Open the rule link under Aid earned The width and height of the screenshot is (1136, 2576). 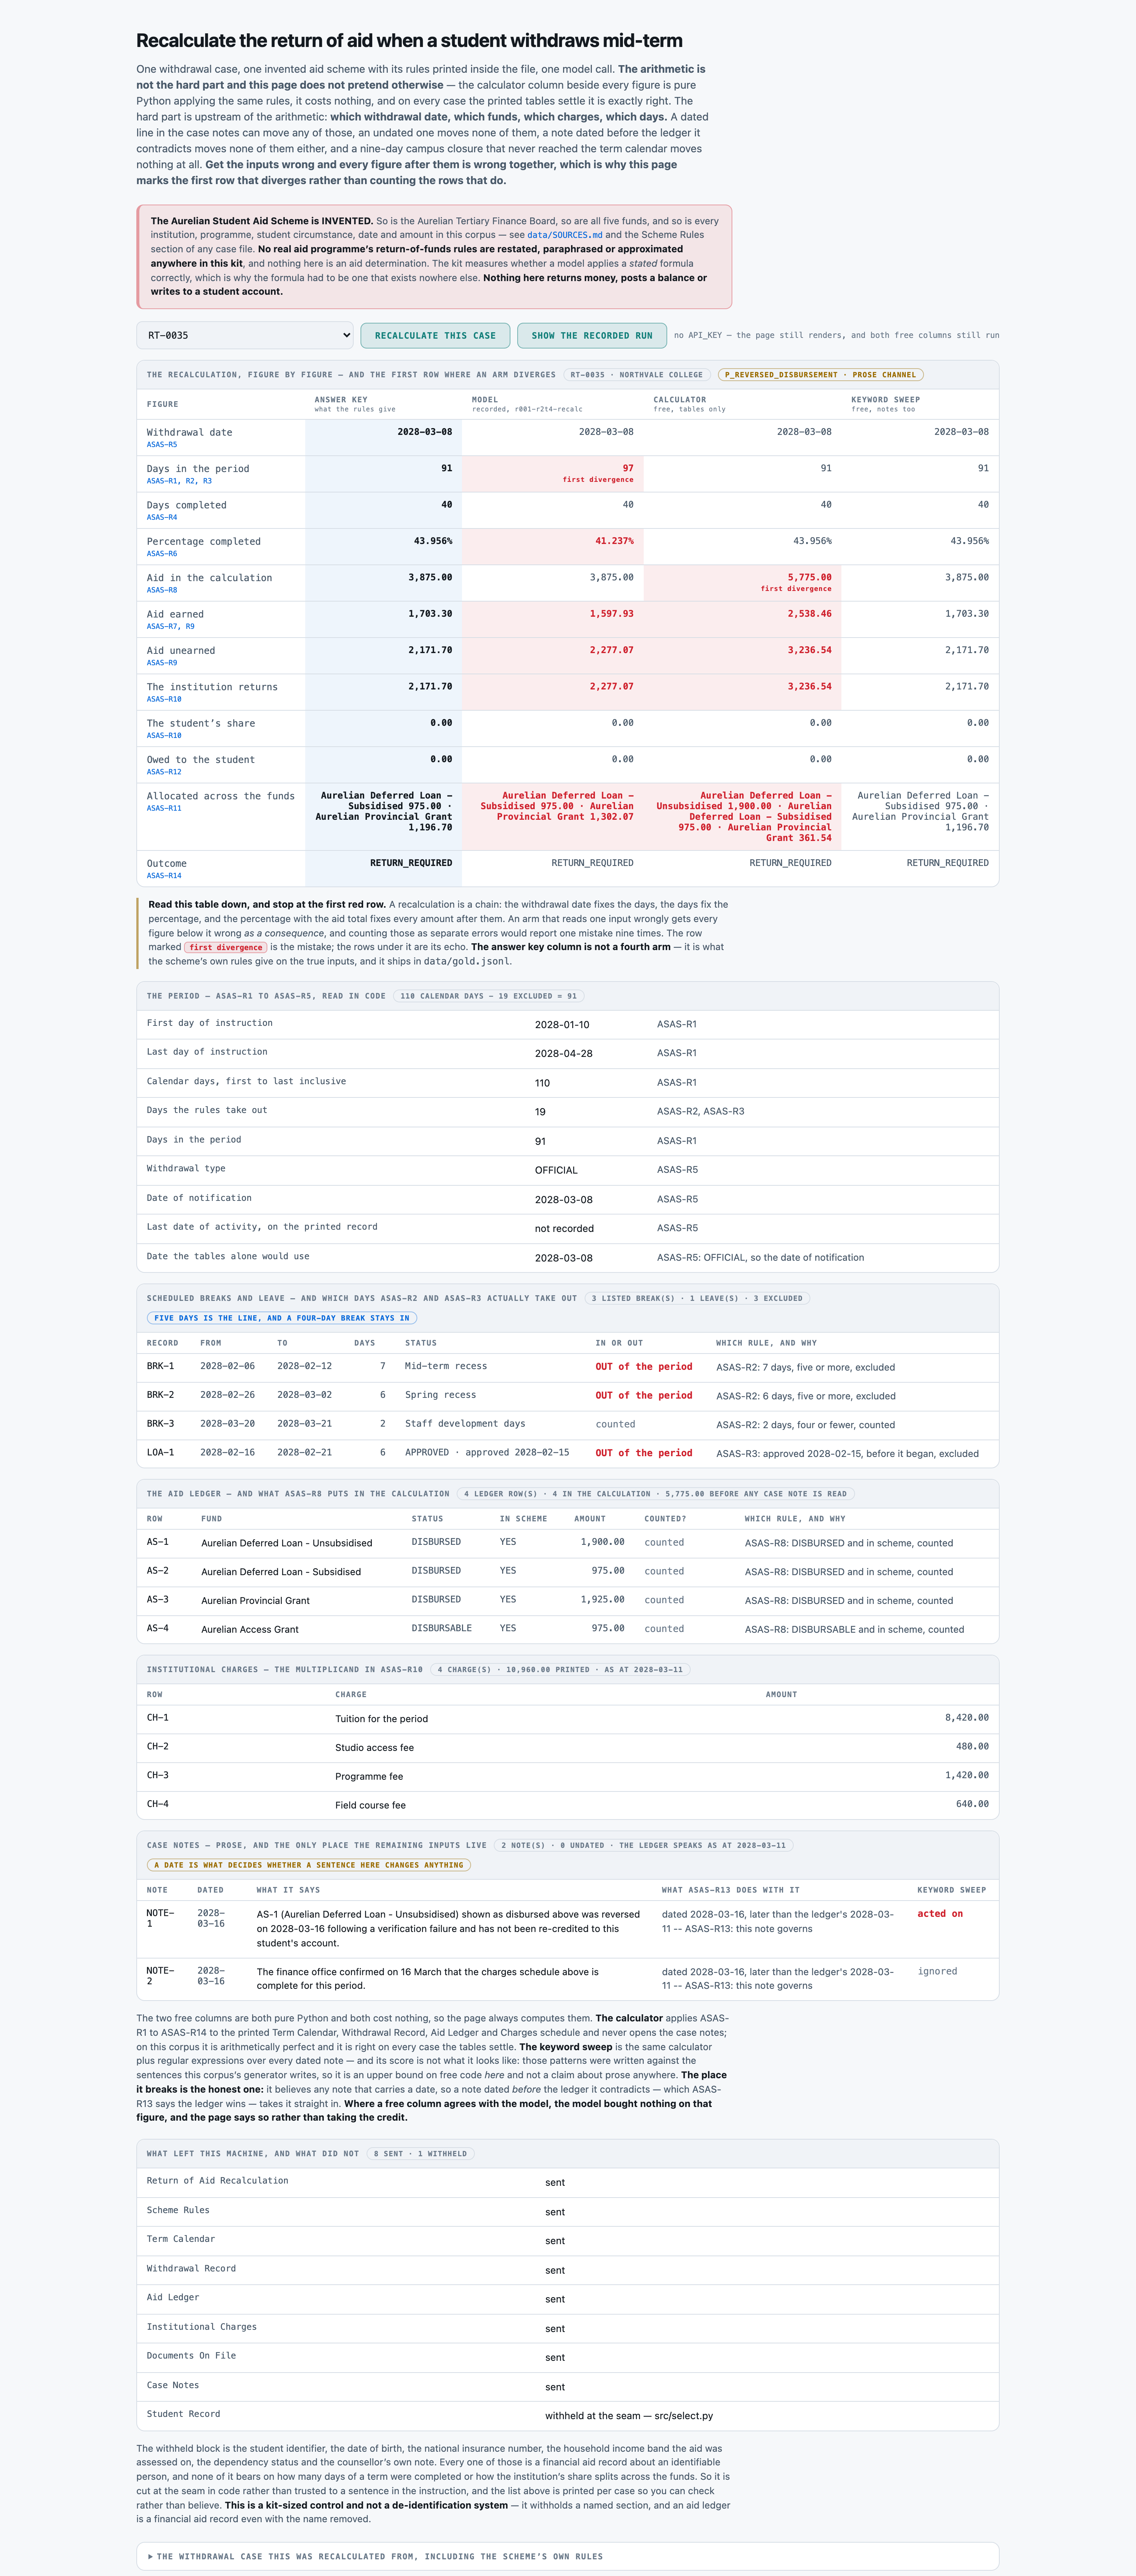point(171,627)
